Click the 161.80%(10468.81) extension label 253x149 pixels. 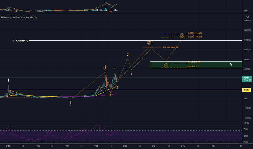pos(171,47)
